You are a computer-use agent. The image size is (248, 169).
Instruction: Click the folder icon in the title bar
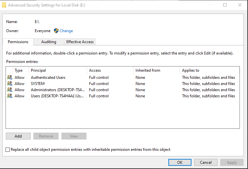[x=4, y=5]
